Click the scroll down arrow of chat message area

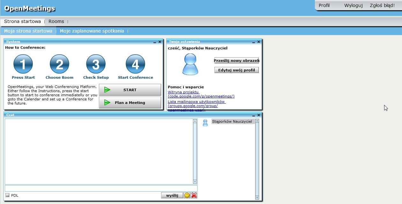pyautogui.click(x=195, y=182)
